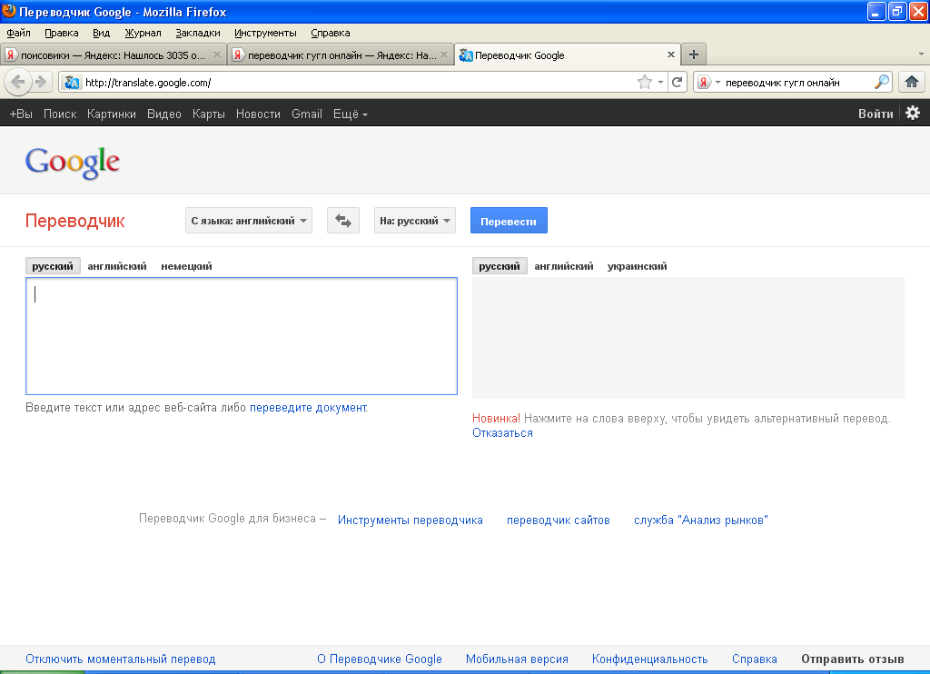The width and height of the screenshot is (930, 674).
Task: Open Картинки in Google bar
Action: [x=112, y=114]
